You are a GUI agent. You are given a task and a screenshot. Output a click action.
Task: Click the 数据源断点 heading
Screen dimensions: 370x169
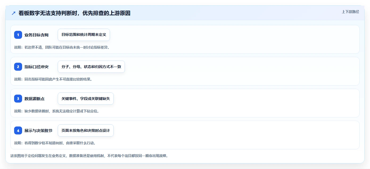click(x=35, y=99)
